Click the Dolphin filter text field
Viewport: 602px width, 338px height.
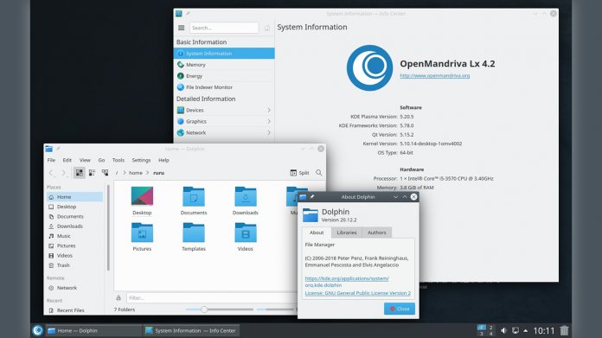pyautogui.click(x=212, y=297)
